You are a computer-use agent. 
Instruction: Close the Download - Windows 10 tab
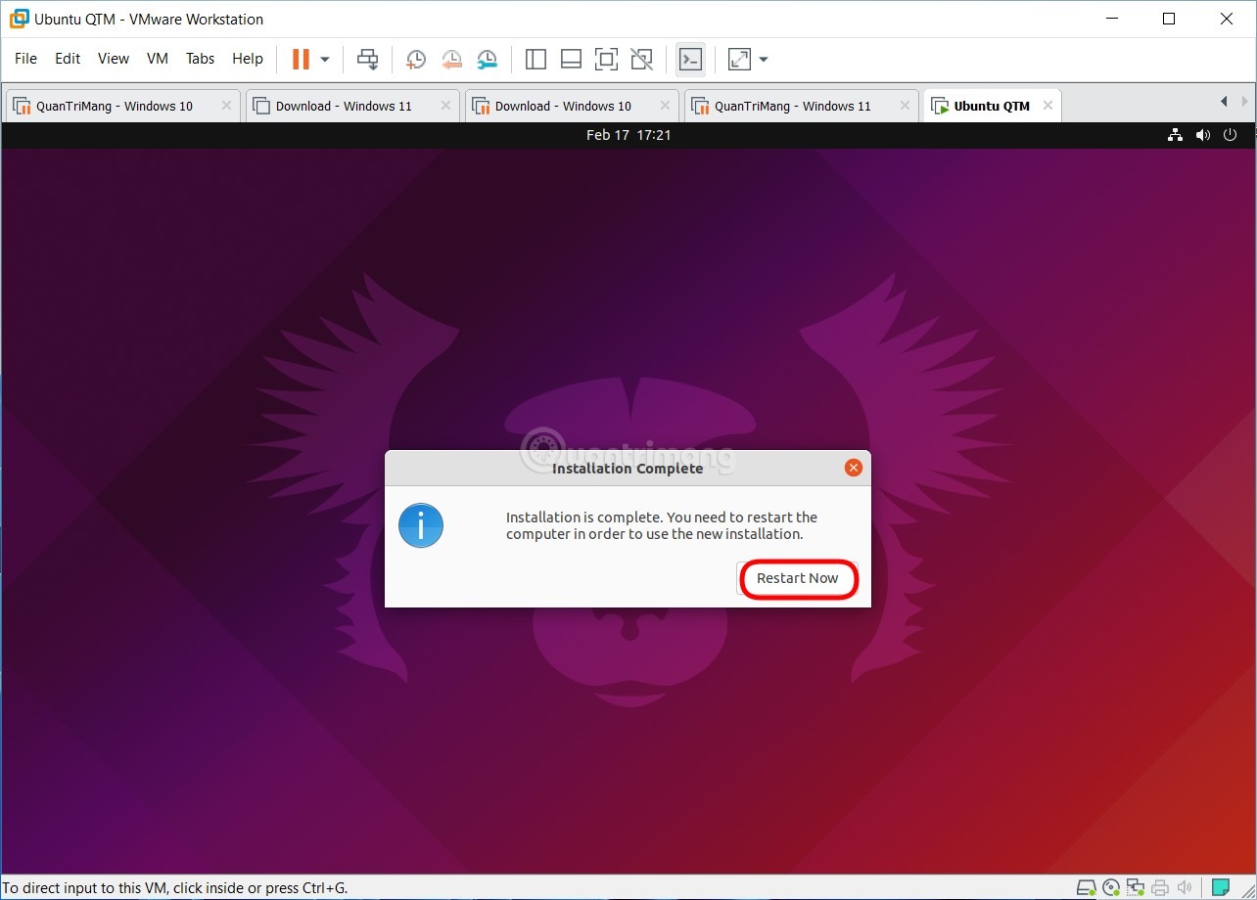(666, 106)
